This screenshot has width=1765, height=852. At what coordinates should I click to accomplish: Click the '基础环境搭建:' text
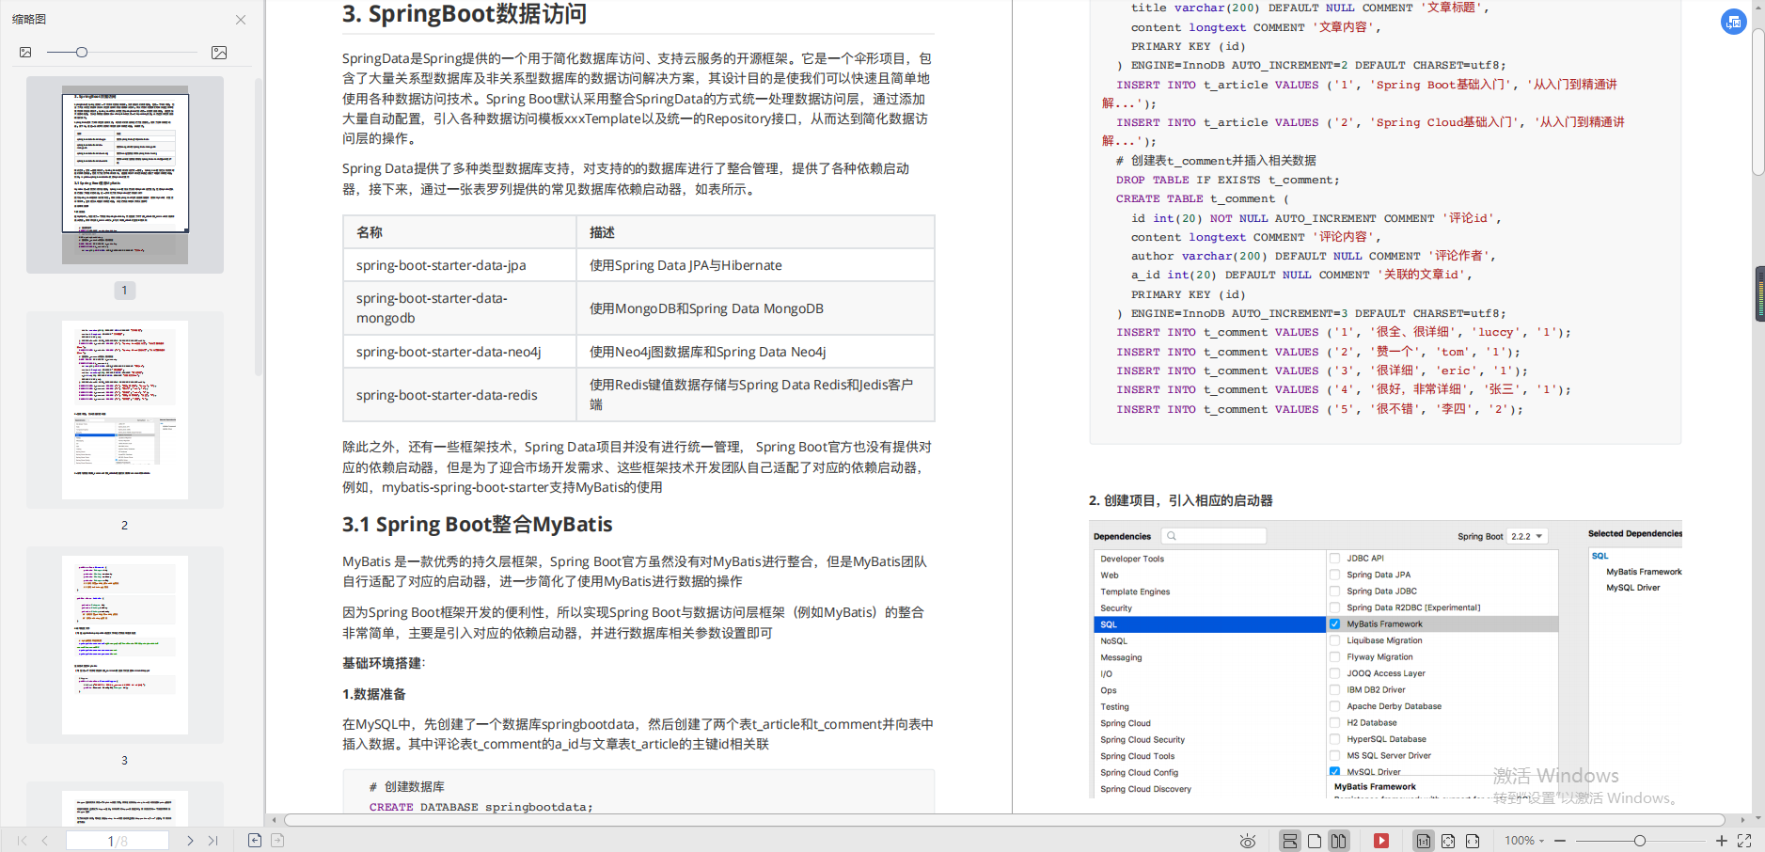click(x=384, y=663)
